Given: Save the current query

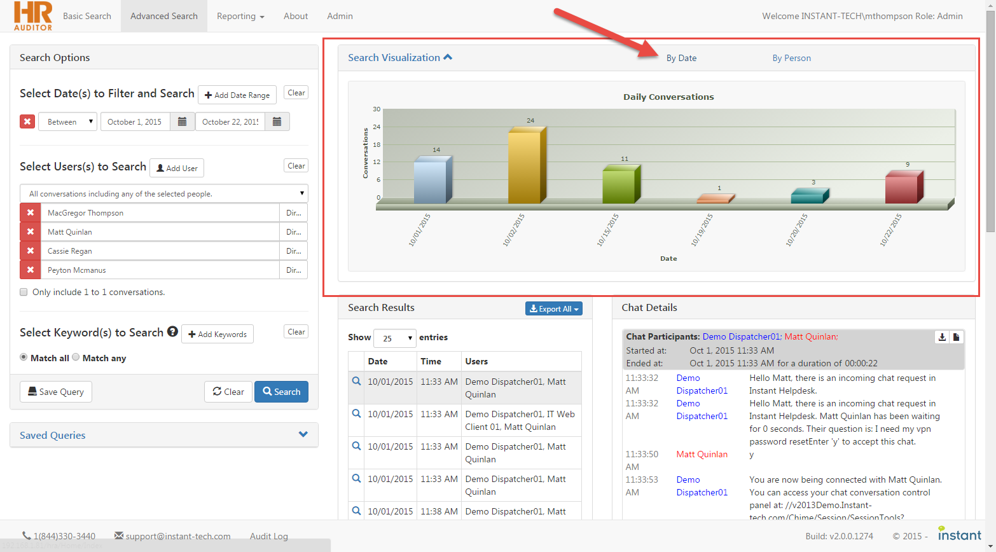Looking at the screenshot, I should pyautogui.click(x=56, y=392).
